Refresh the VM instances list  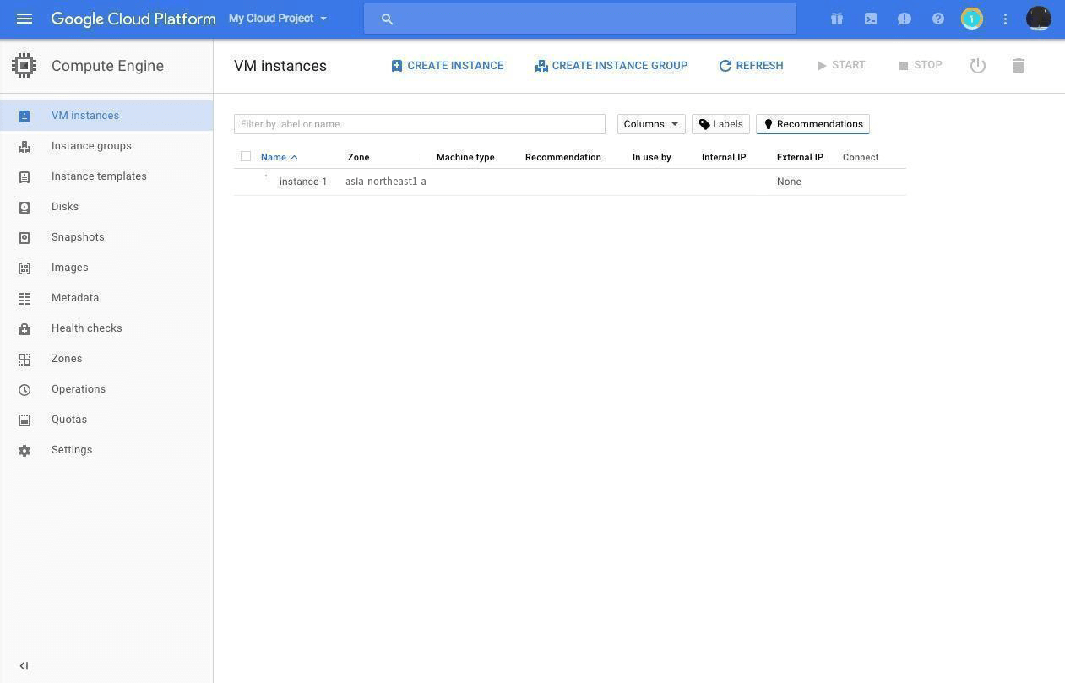pyautogui.click(x=751, y=66)
